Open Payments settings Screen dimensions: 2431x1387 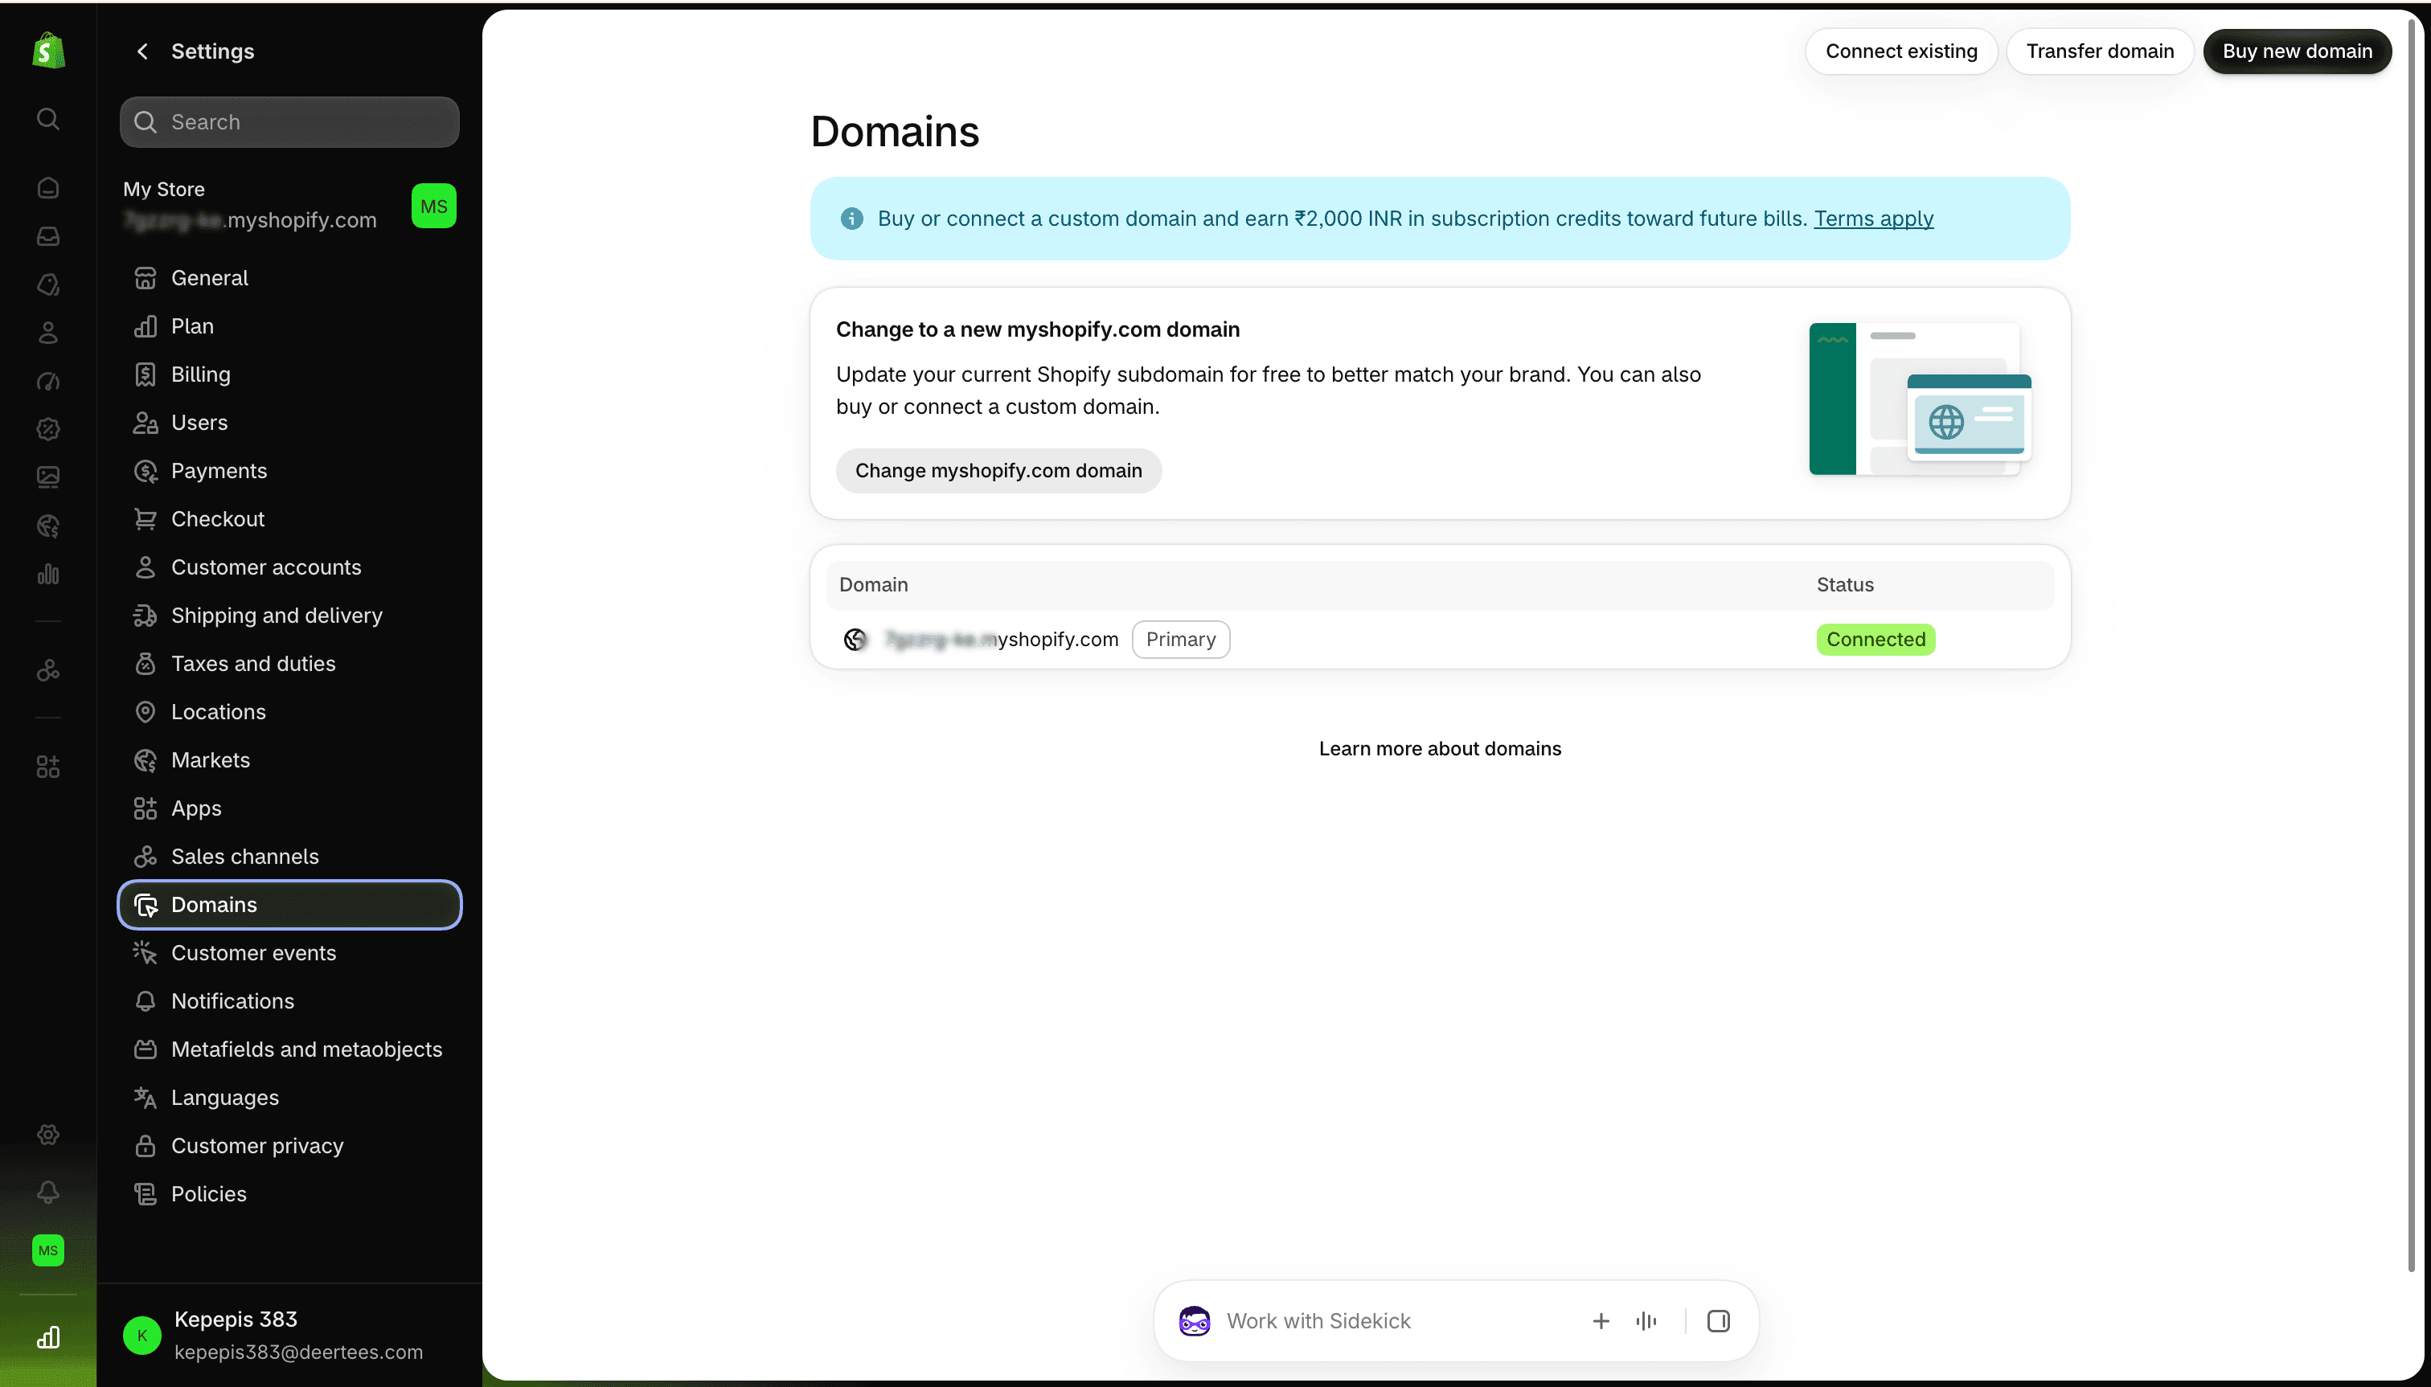point(289,471)
